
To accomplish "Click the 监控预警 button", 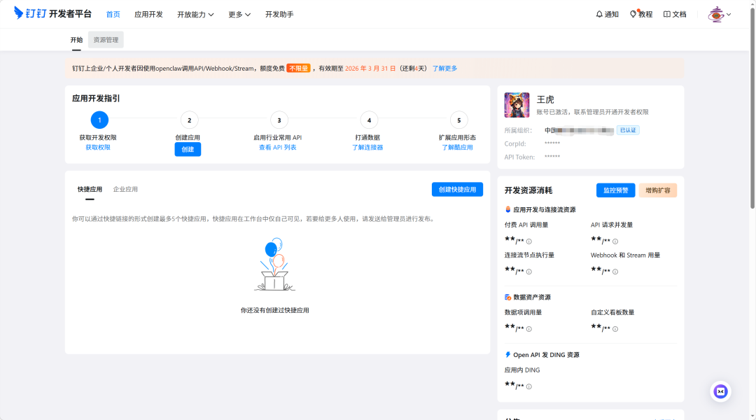I will pos(615,190).
